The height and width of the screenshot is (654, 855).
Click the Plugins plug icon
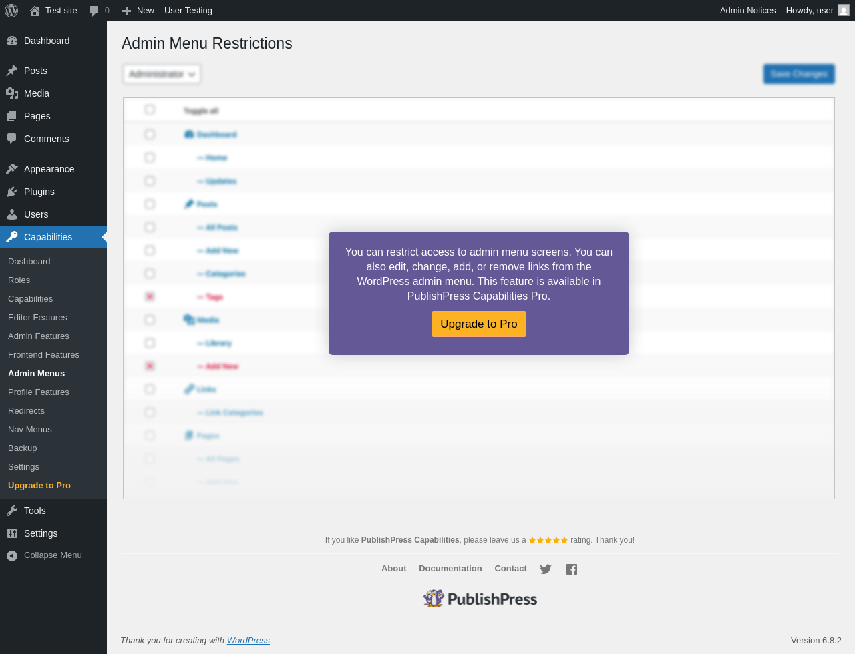pos(12,192)
